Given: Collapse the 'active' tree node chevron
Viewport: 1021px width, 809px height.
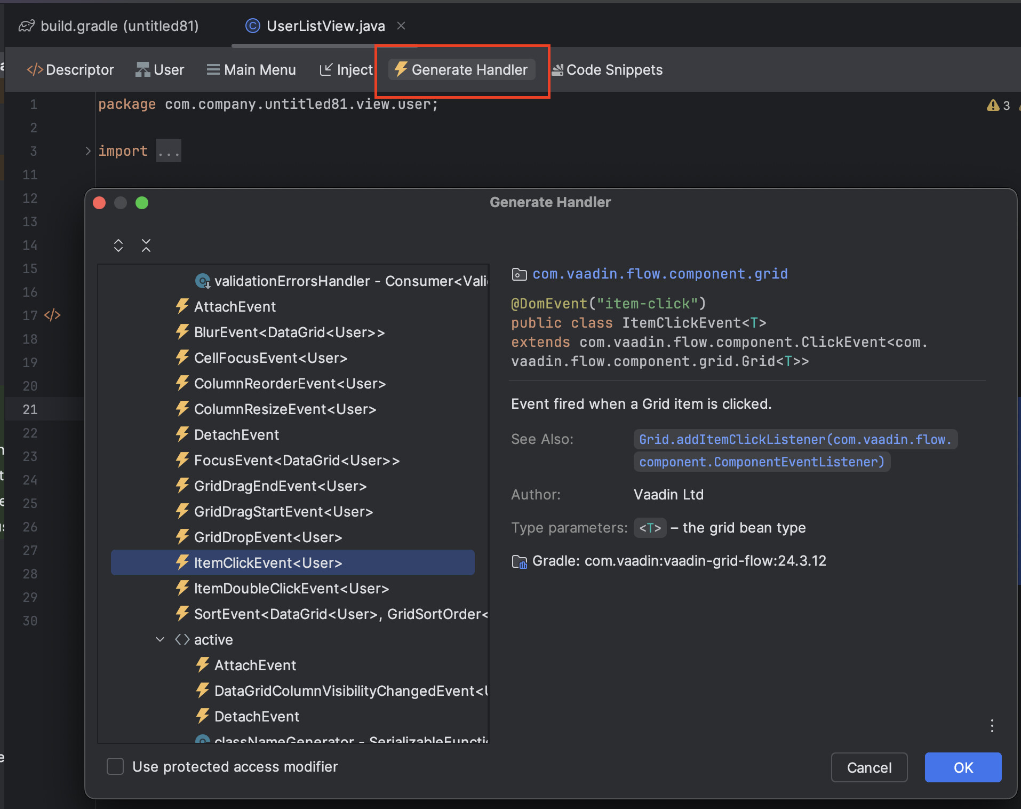Looking at the screenshot, I should [159, 639].
